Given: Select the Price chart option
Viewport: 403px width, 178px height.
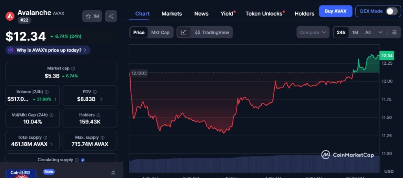Looking at the screenshot, I should [x=139, y=32].
